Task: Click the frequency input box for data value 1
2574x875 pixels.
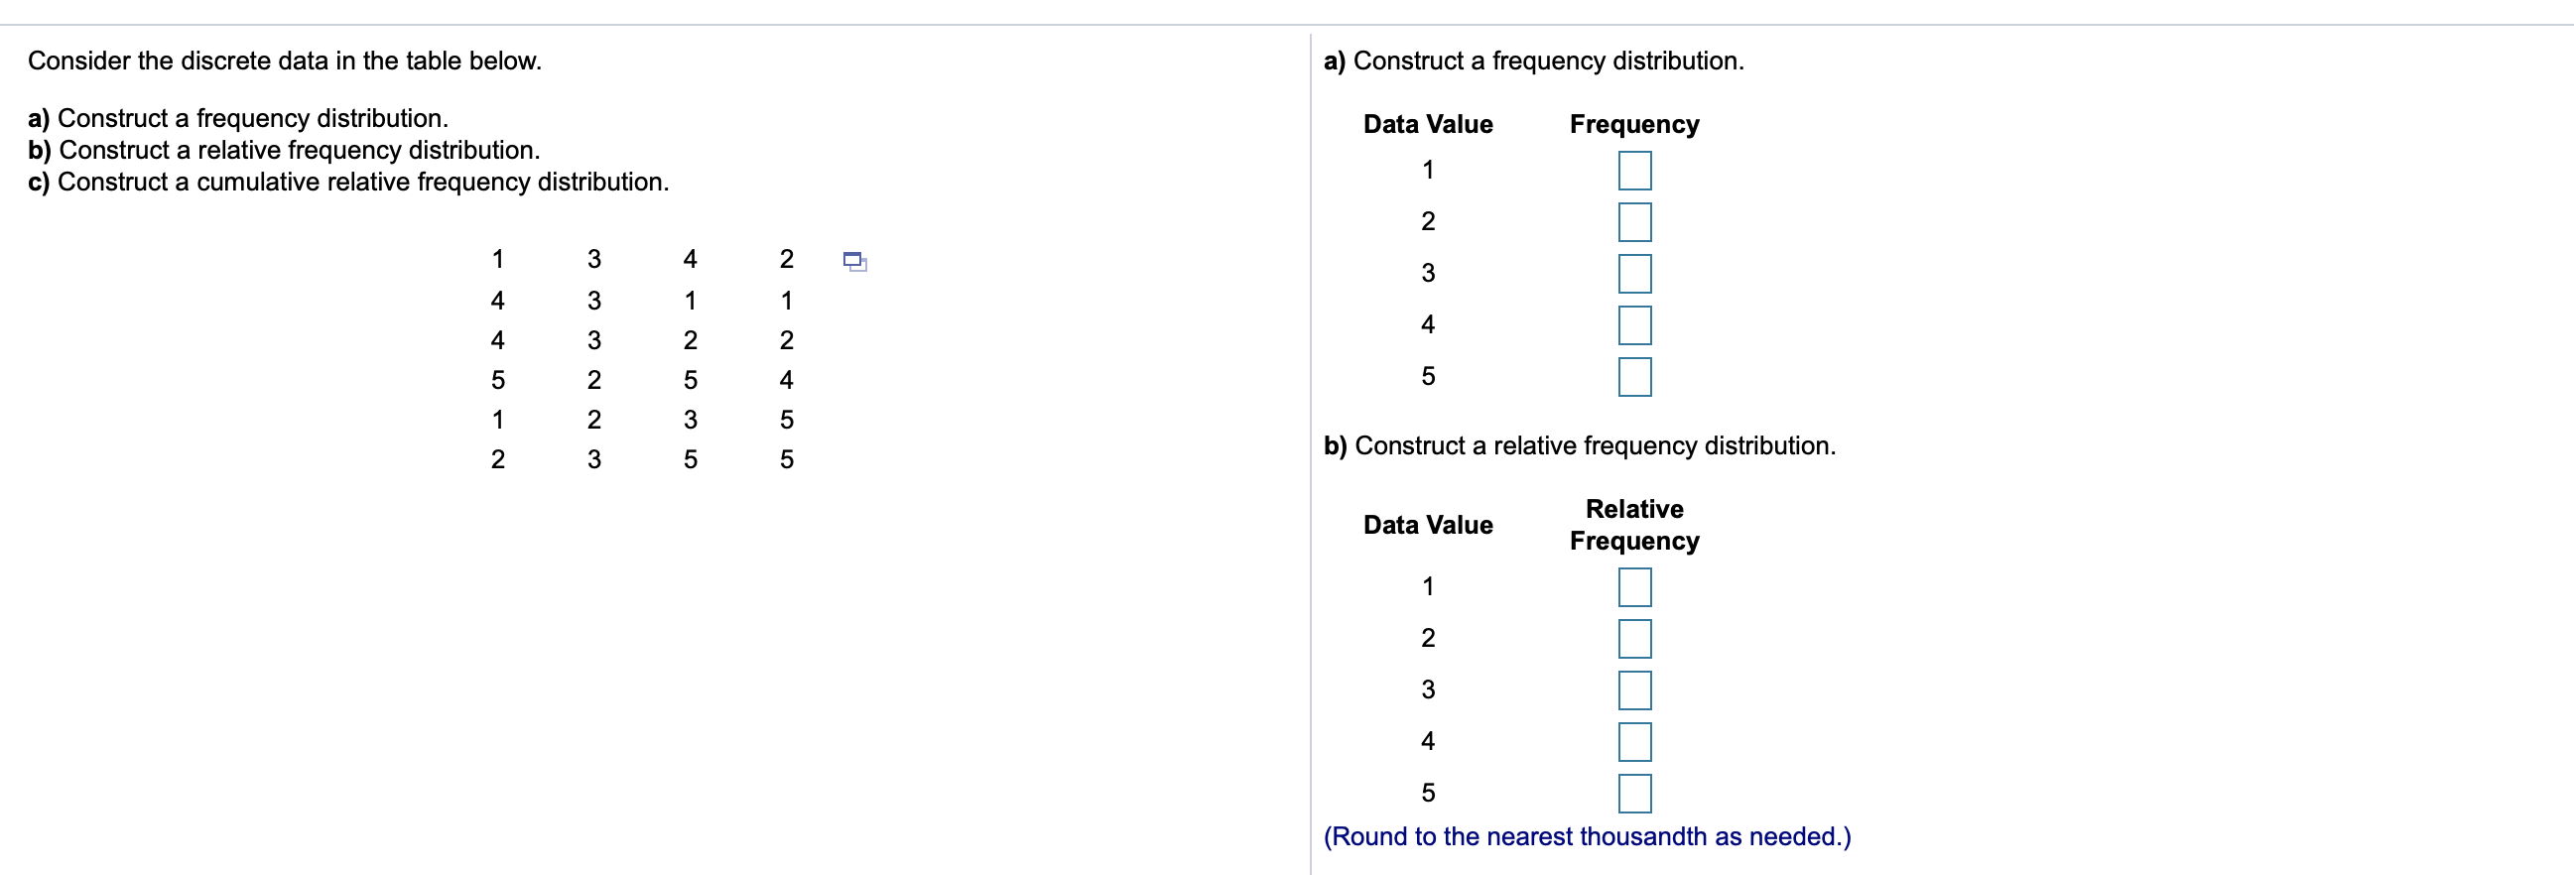Action: click(1635, 171)
